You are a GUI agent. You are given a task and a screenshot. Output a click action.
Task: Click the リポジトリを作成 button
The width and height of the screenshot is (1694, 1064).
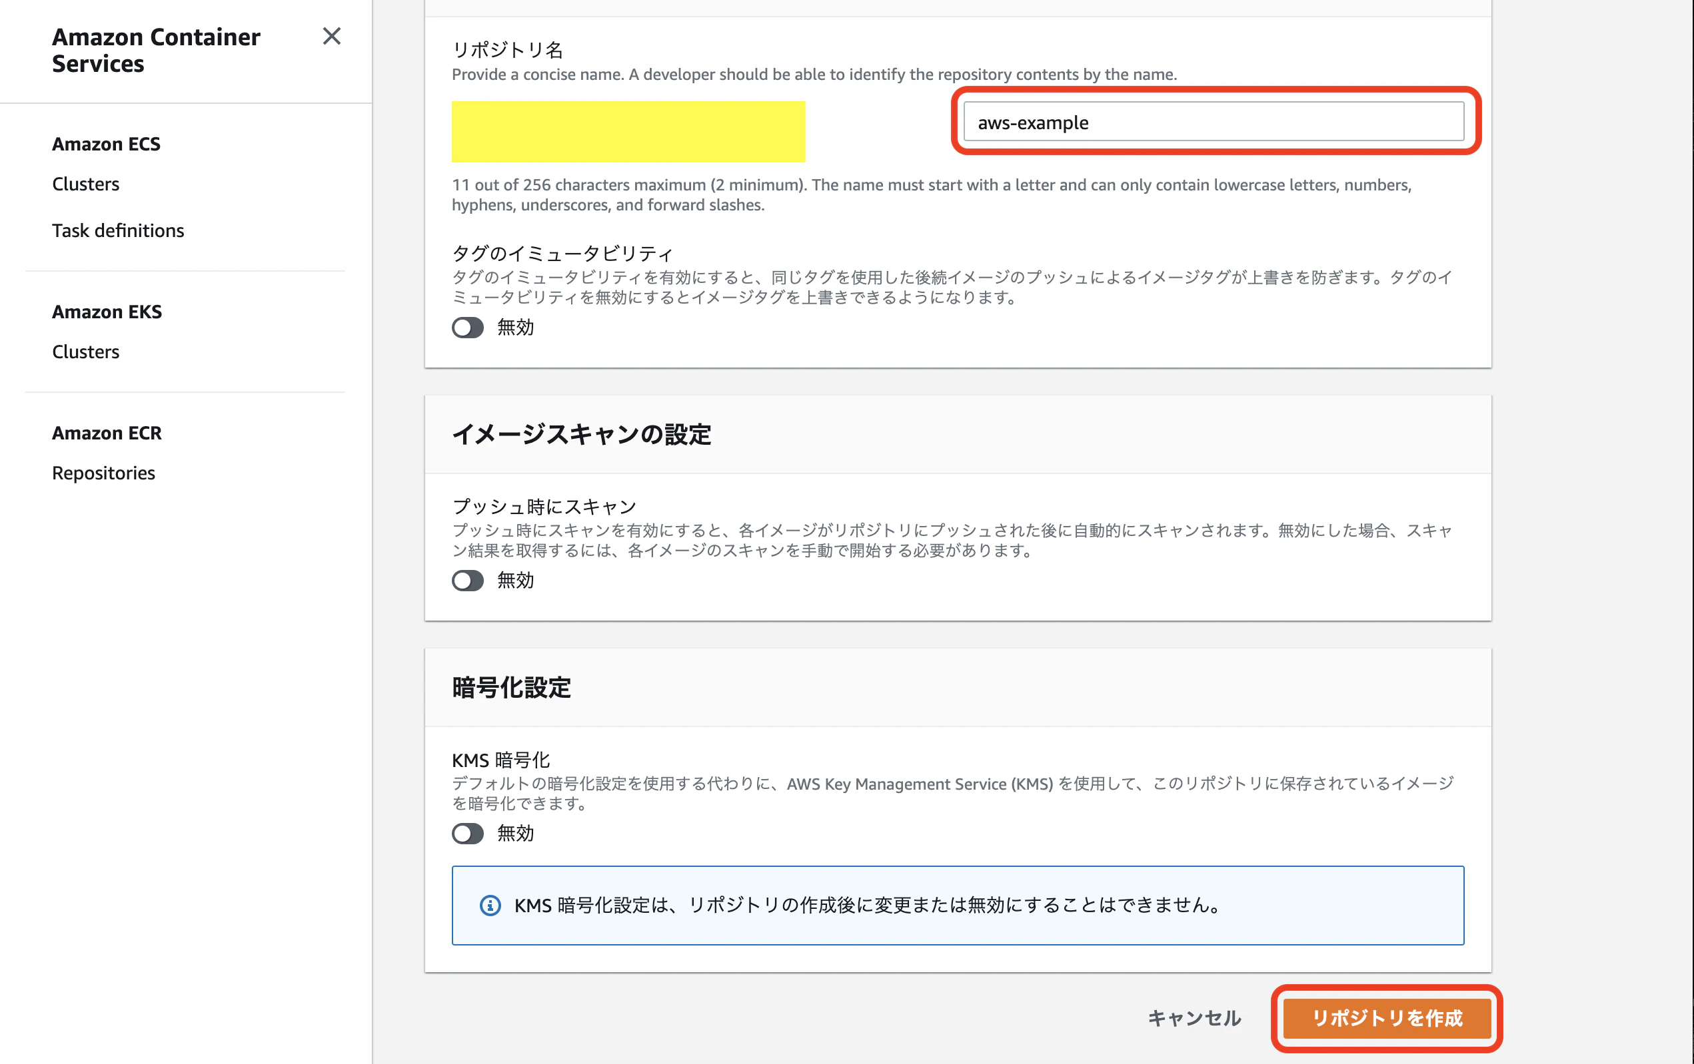click(x=1387, y=1018)
